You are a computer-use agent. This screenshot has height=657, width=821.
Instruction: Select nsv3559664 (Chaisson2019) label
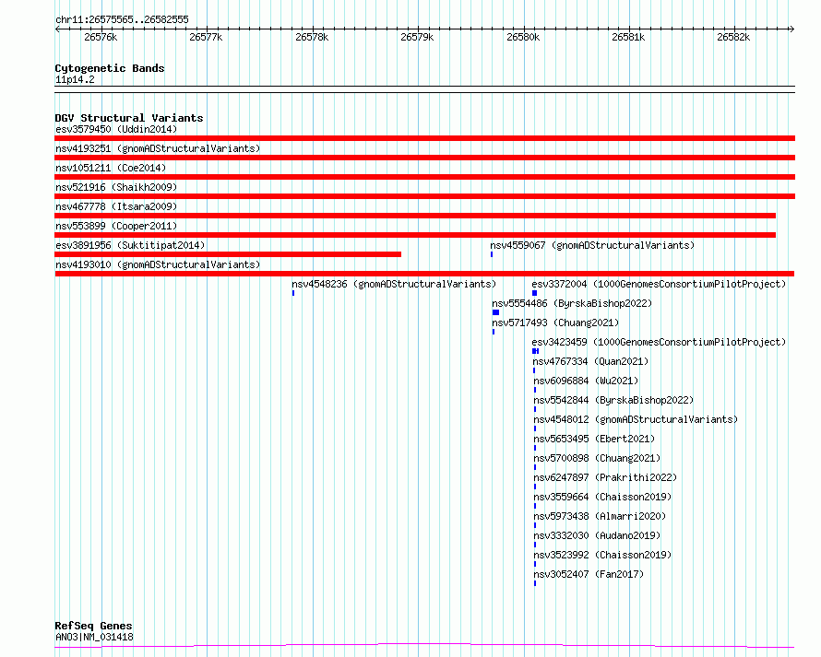602,497
